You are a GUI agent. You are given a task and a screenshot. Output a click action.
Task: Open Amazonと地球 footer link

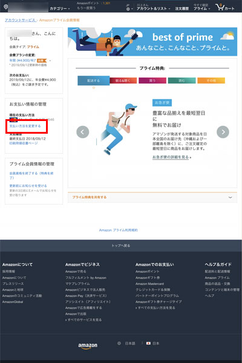13,290
